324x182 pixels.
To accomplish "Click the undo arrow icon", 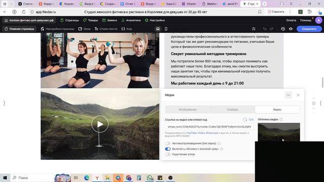I will click(265, 29).
